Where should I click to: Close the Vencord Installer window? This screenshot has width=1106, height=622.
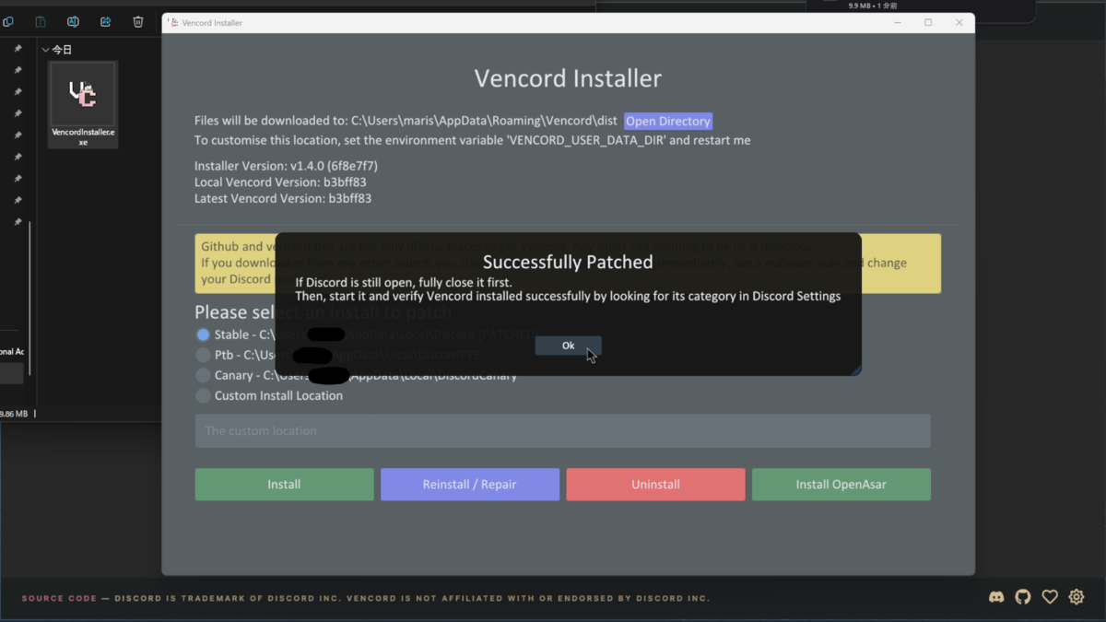tap(959, 22)
